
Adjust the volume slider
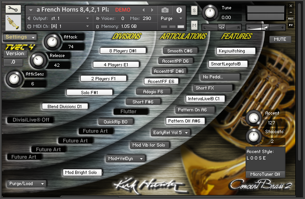click(266, 27)
